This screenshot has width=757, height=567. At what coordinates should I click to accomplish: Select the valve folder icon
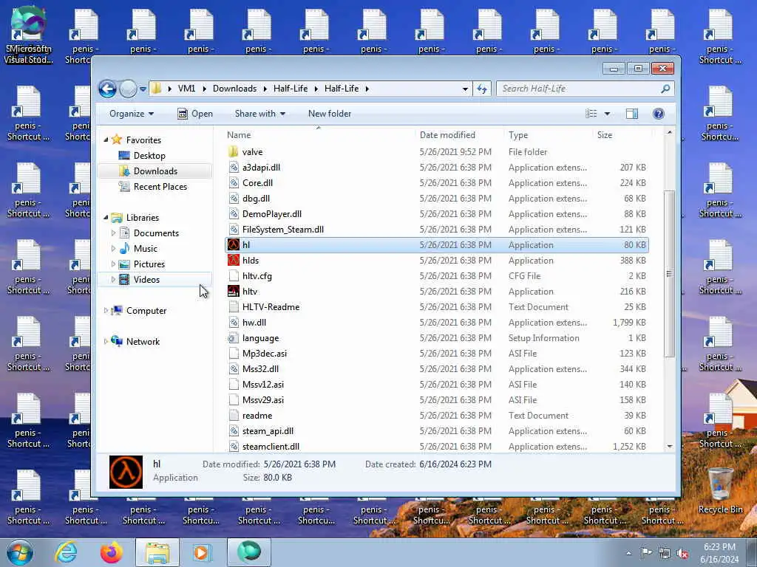point(234,152)
